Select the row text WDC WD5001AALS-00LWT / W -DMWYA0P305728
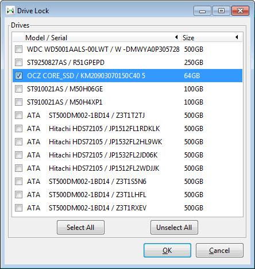Screen dimensions: 255x269 pos(103,49)
